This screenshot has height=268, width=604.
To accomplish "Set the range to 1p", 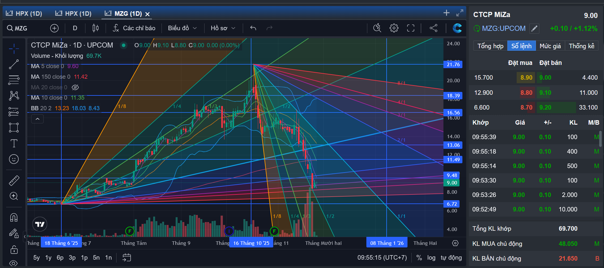I will click(84, 258).
